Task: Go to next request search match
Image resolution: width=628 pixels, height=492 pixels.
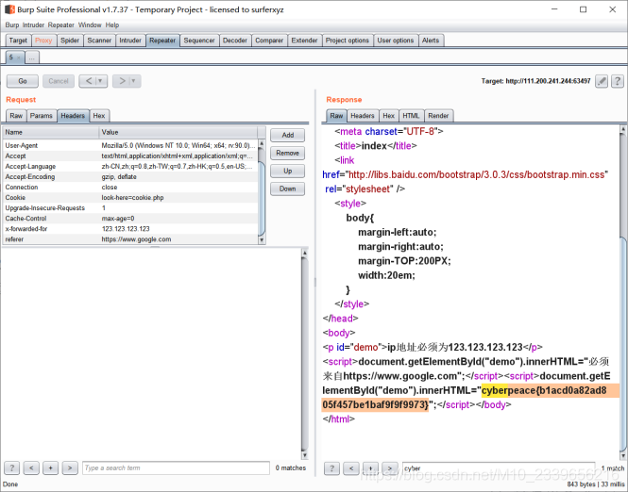Action: click(70, 467)
